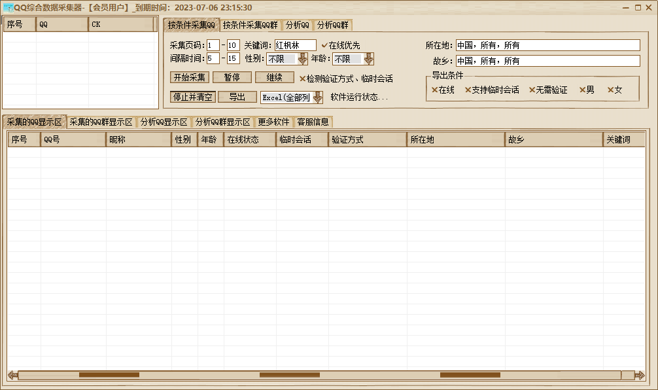
Task: Maximize the QQ综合数据采集器 window
Action: (x=638, y=8)
